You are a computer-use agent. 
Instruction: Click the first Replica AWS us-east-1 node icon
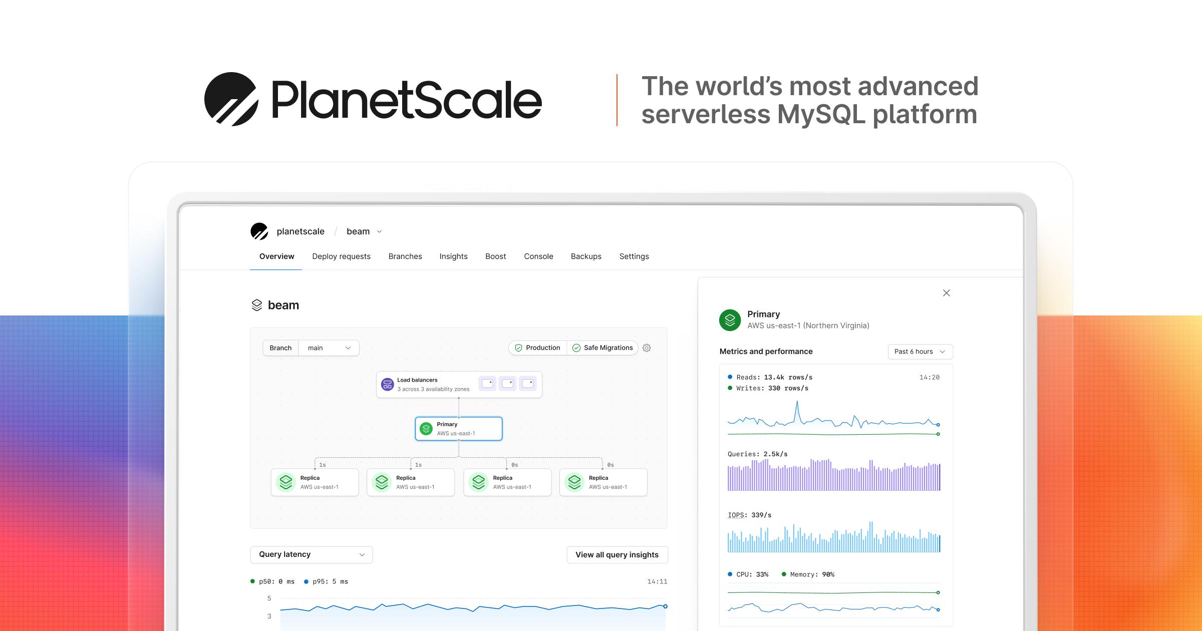pos(286,482)
